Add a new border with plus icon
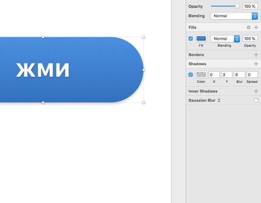The width and height of the screenshot is (261, 203). coord(256,55)
